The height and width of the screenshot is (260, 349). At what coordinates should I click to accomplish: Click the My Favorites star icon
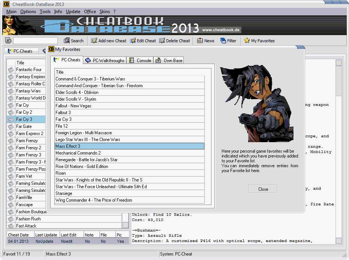point(247,40)
